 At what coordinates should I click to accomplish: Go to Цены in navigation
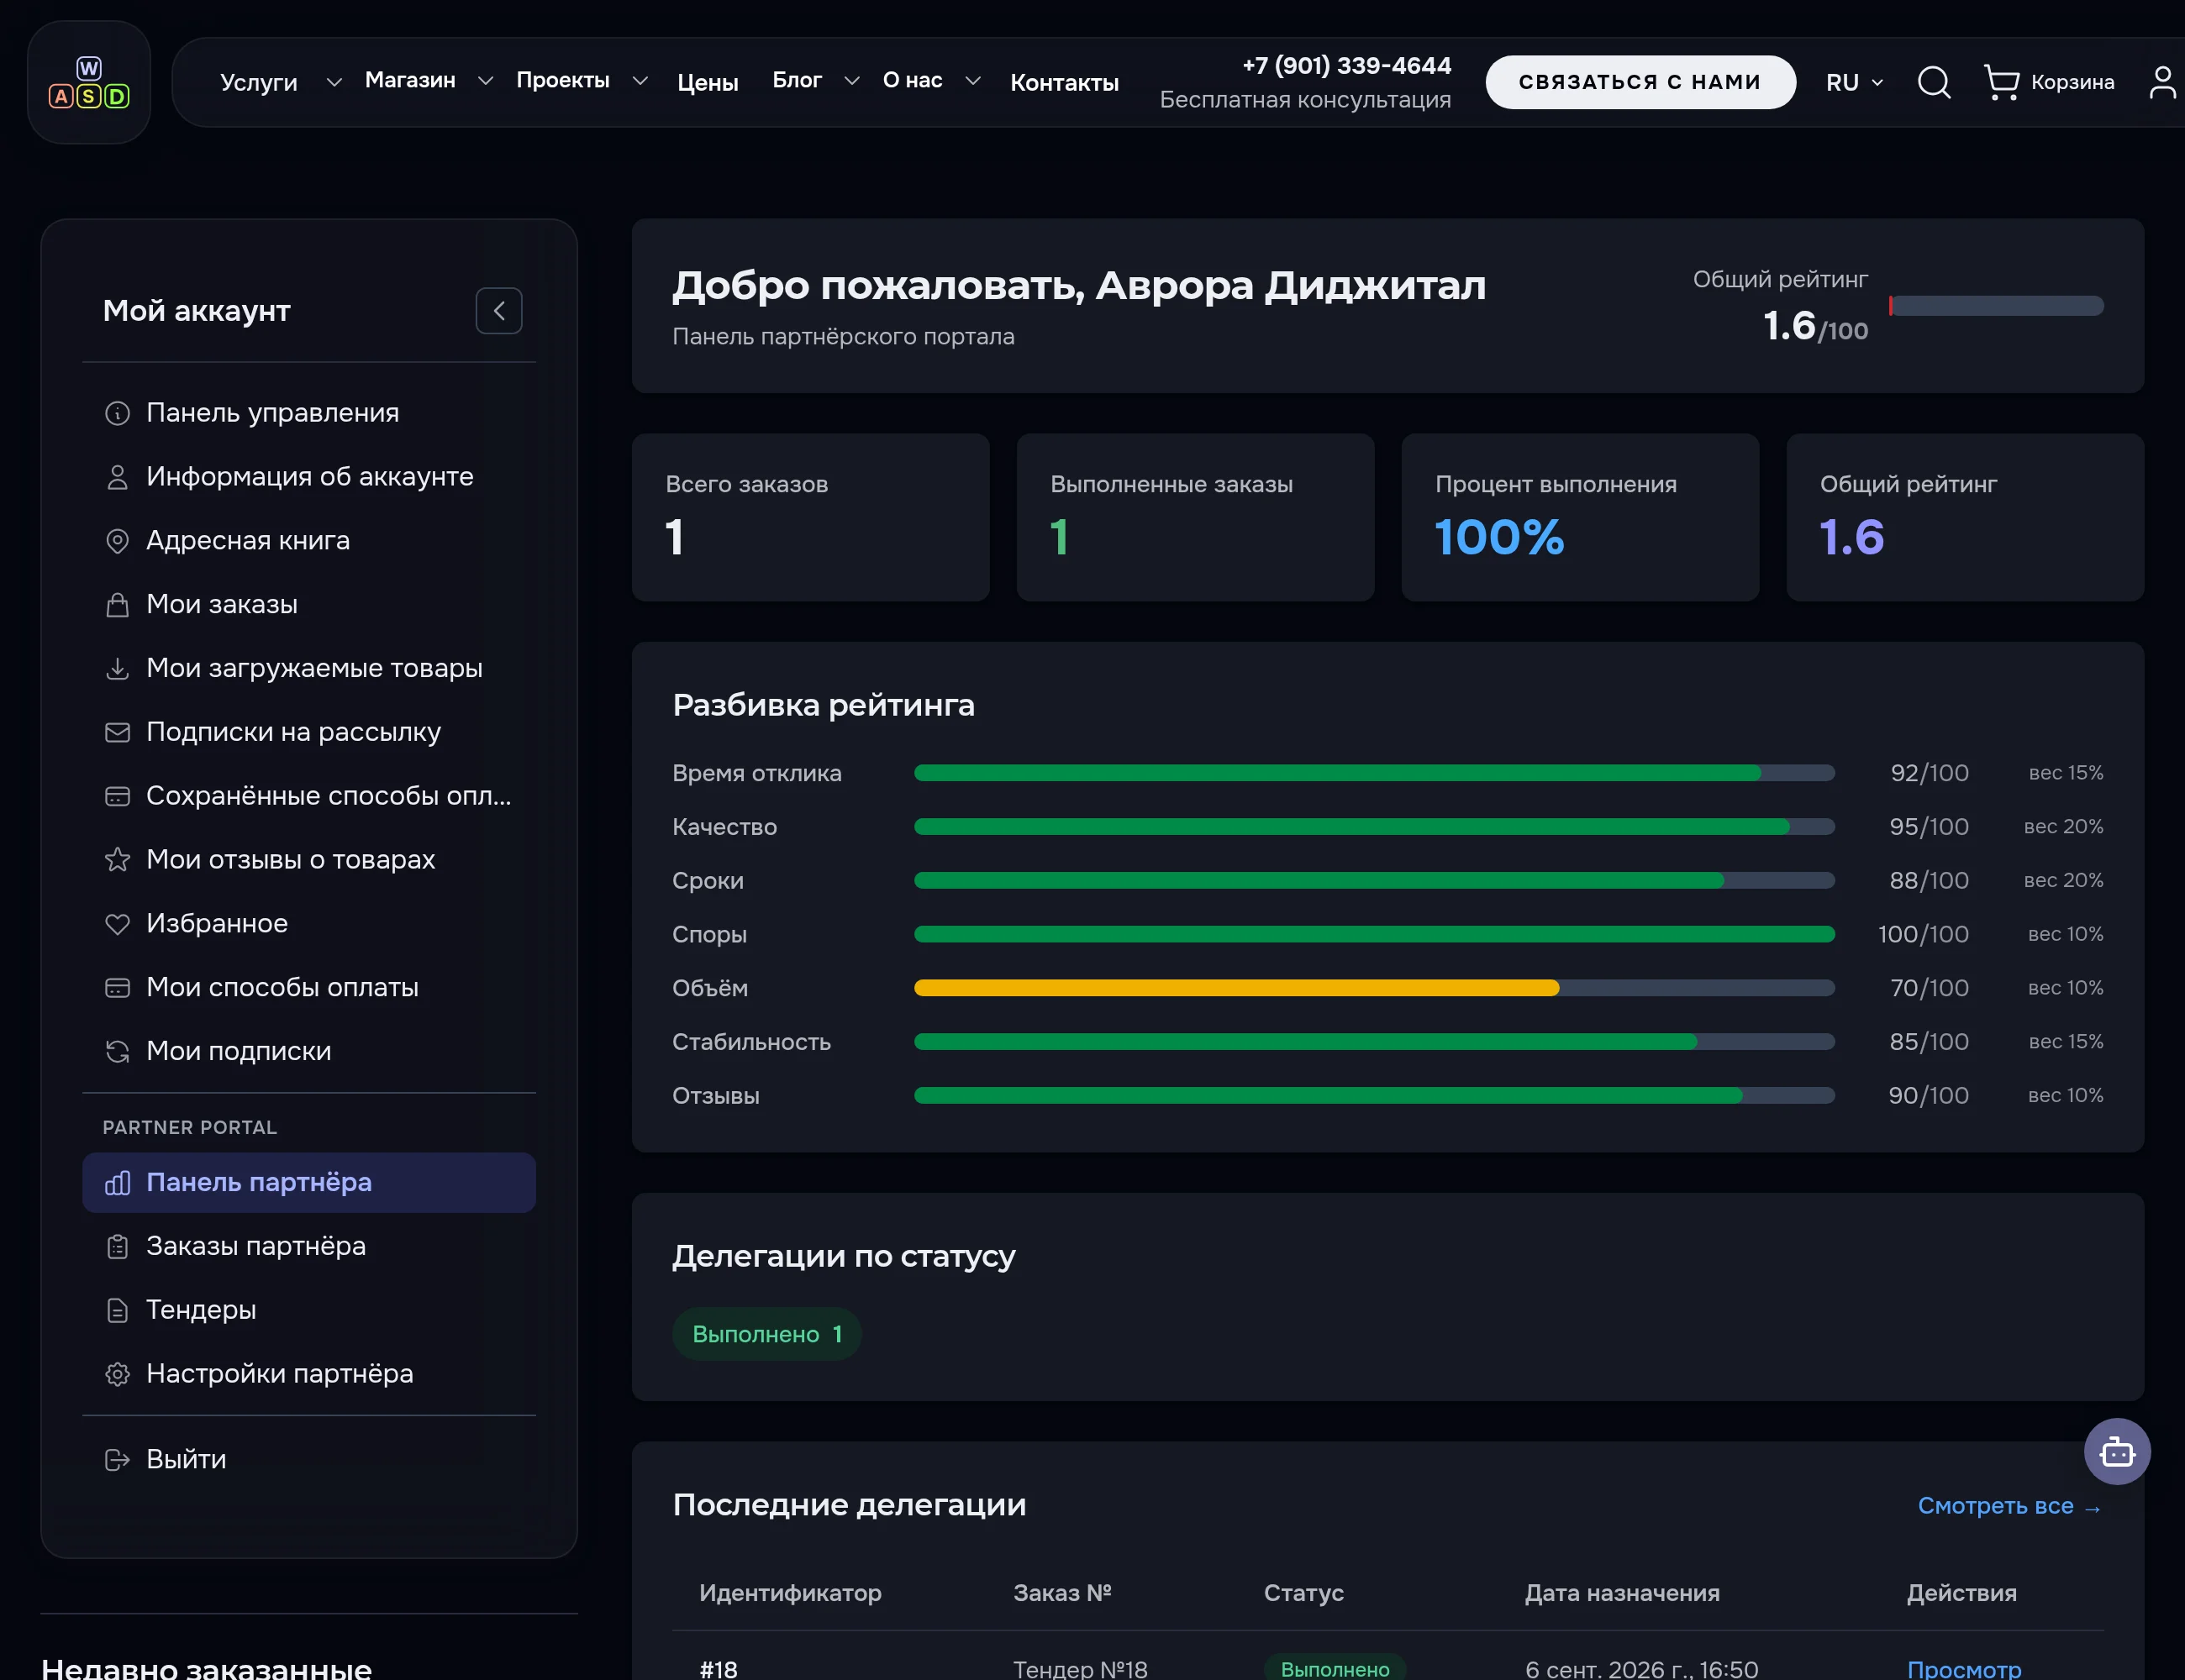(x=708, y=82)
